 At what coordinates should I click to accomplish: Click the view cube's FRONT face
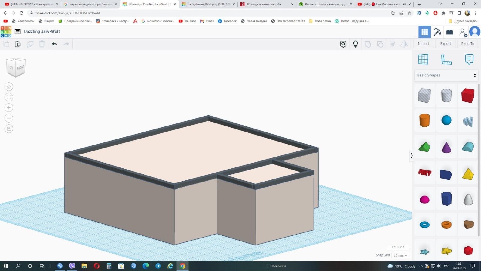(20, 68)
